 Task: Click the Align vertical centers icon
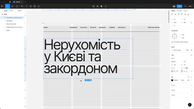click(185, 14)
